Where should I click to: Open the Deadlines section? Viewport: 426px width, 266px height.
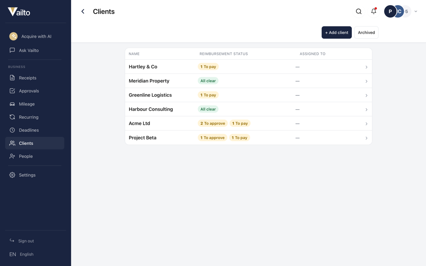[35, 130]
